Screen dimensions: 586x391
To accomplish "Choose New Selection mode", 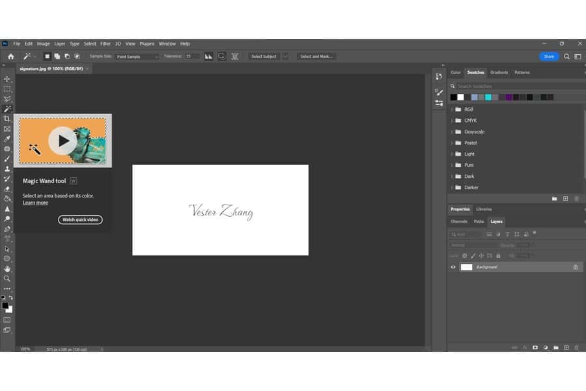I will click(47, 57).
